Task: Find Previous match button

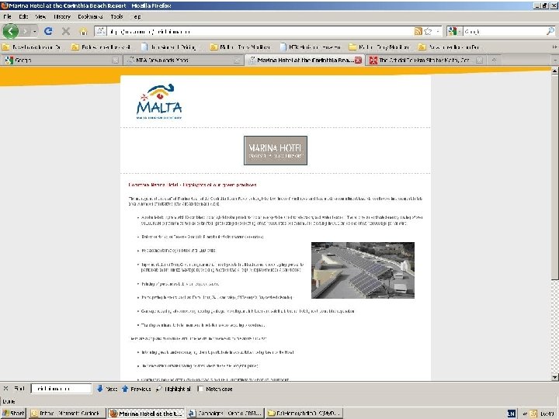Action: [x=136, y=389]
